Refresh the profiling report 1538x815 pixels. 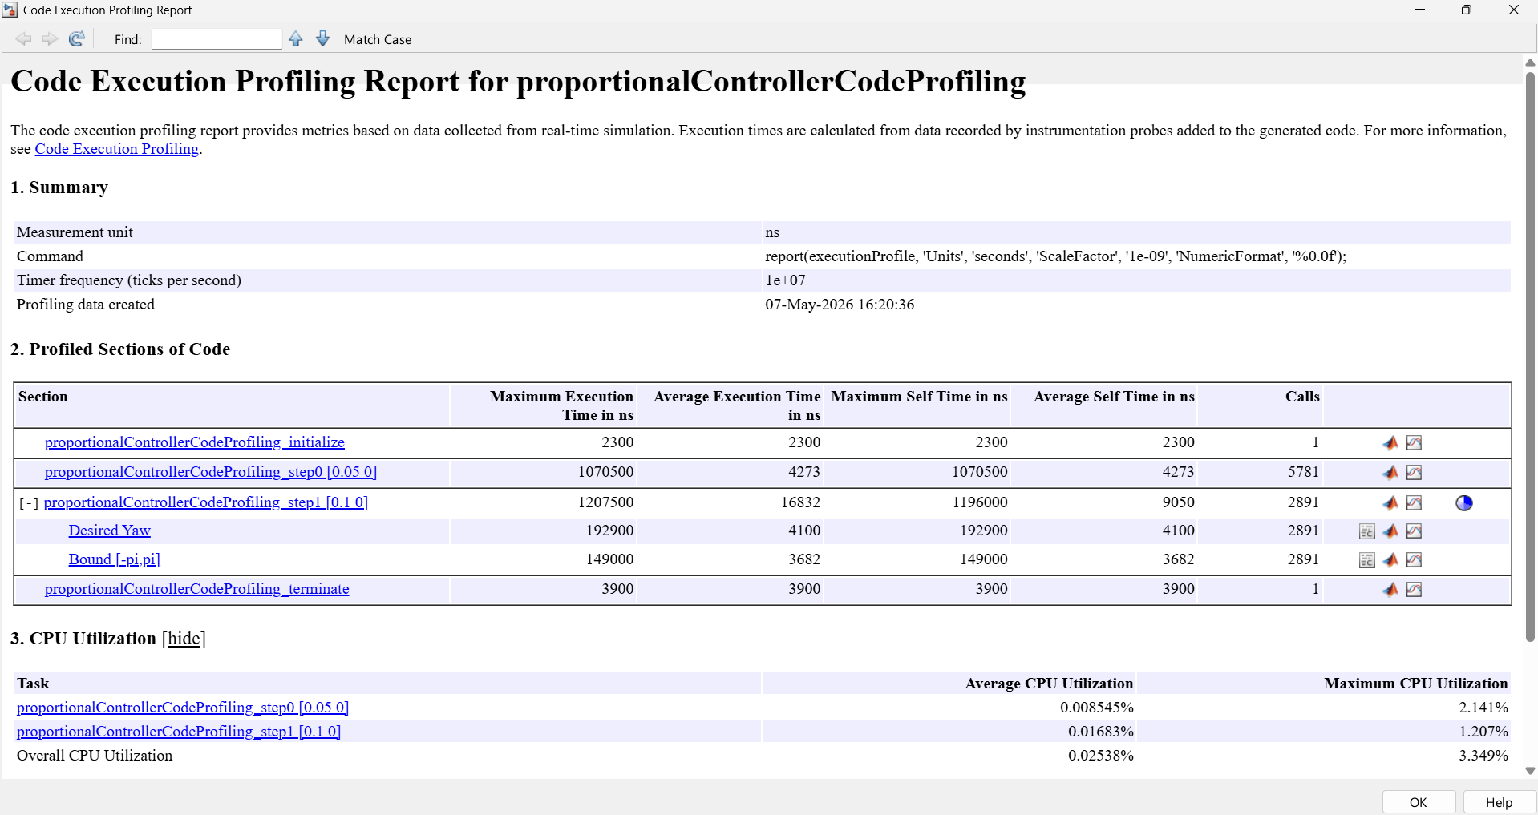(77, 39)
